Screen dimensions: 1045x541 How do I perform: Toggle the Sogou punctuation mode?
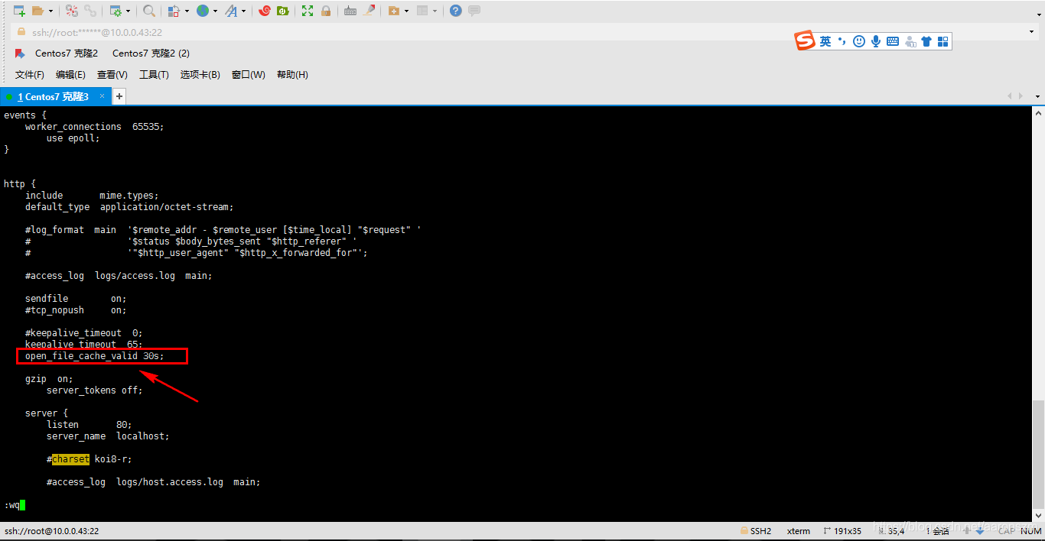pyautogui.click(x=842, y=41)
